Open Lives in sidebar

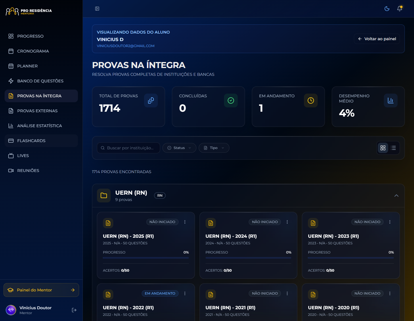[x=41, y=156]
